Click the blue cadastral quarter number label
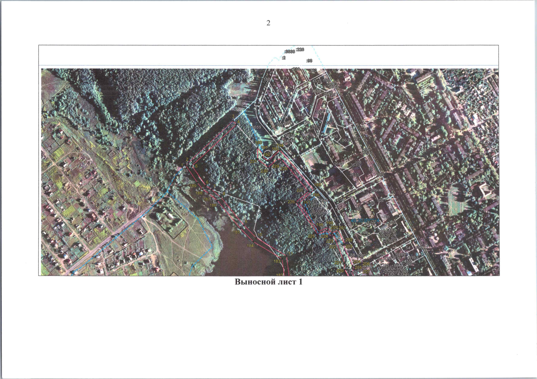This screenshot has width=537, height=379. 365,221
